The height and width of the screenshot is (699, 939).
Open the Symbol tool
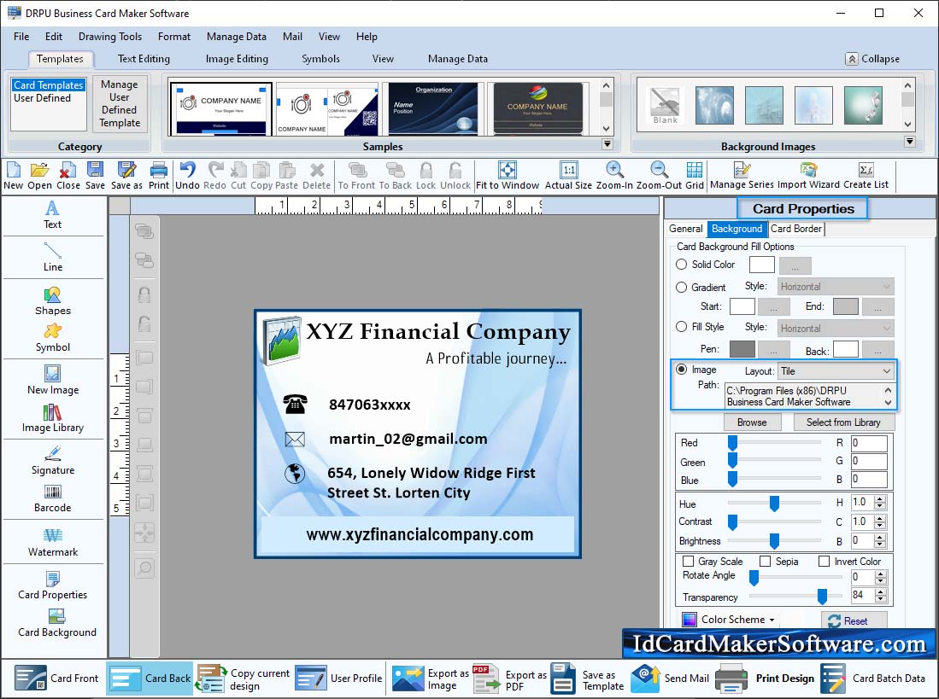coord(53,338)
